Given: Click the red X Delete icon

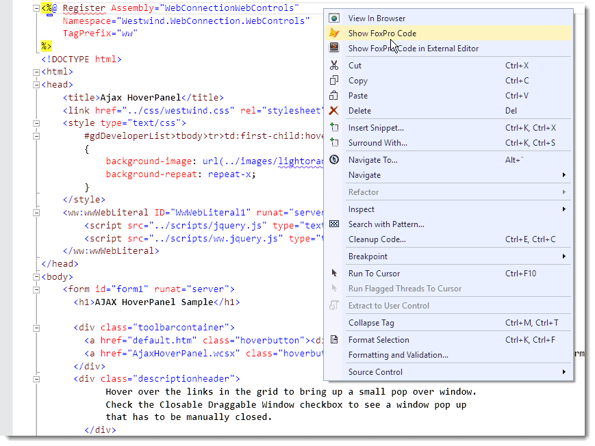Looking at the screenshot, I should (334, 111).
